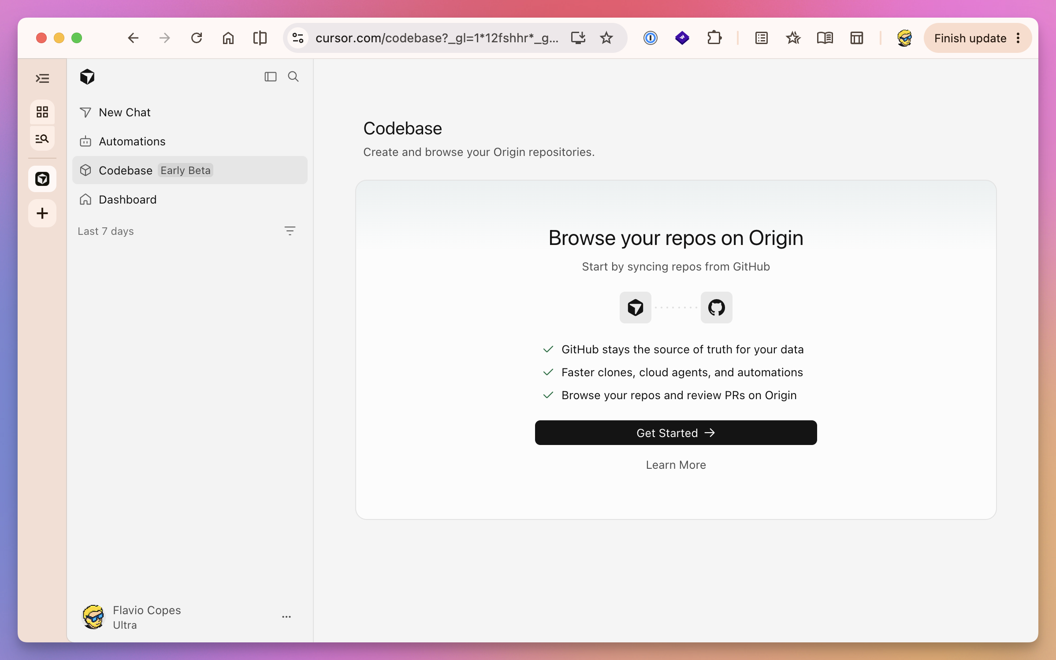The height and width of the screenshot is (660, 1056).
Task: Open the tab search icon
Action: click(42, 139)
